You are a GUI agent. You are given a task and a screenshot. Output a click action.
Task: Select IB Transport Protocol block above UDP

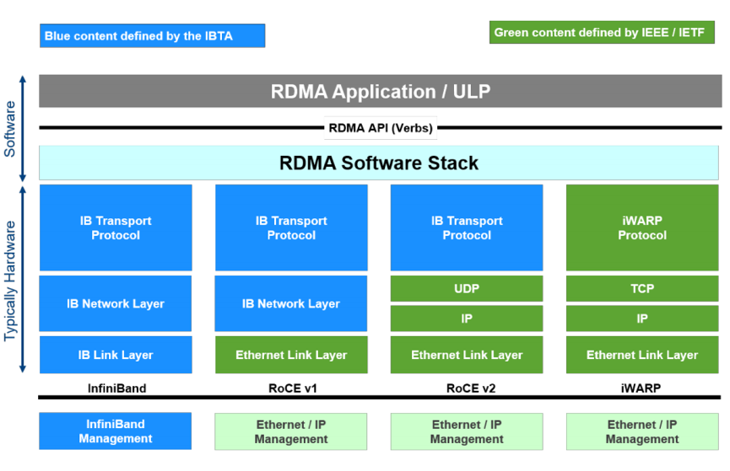467,227
